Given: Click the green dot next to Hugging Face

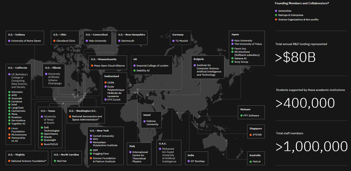Looking at the screenshot, I should point(91,154).
